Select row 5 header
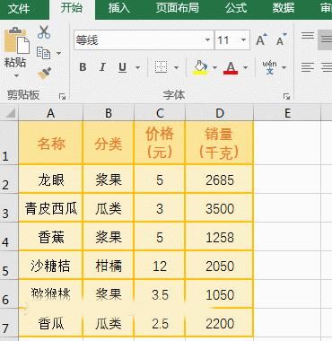332x341 pixels. pos(9,265)
